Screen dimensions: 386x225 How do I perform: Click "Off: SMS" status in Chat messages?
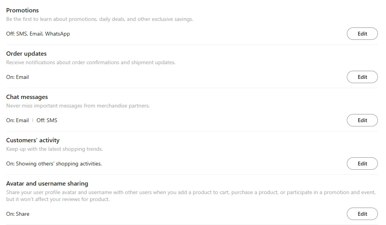pyautogui.click(x=47, y=120)
